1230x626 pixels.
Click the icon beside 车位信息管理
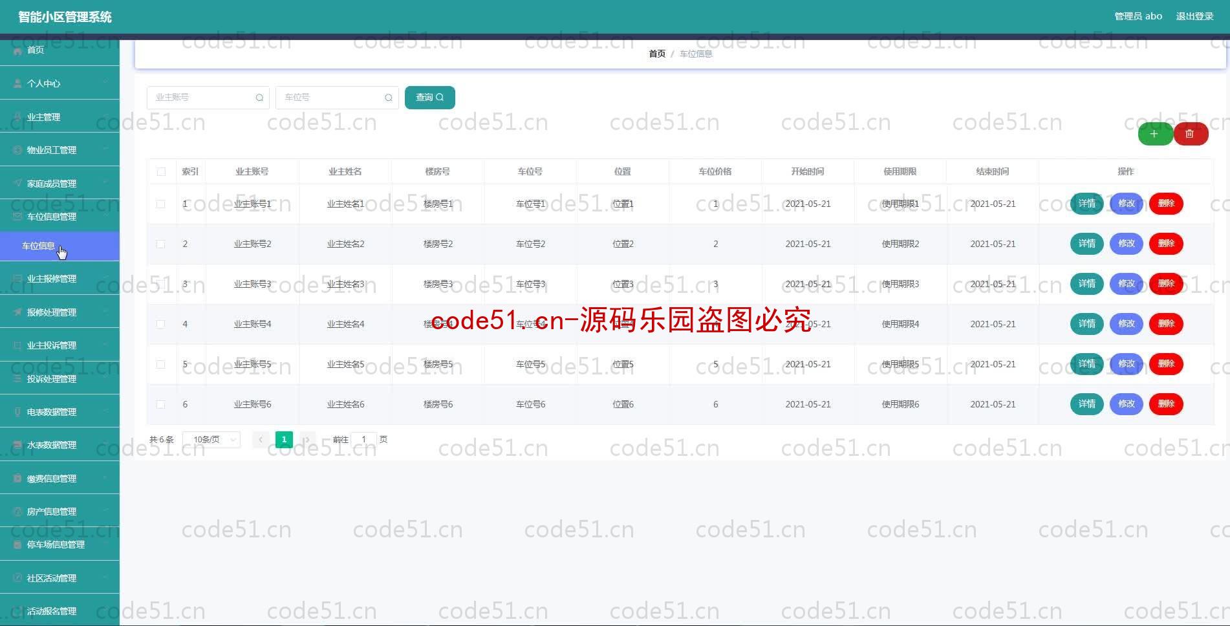(x=17, y=217)
